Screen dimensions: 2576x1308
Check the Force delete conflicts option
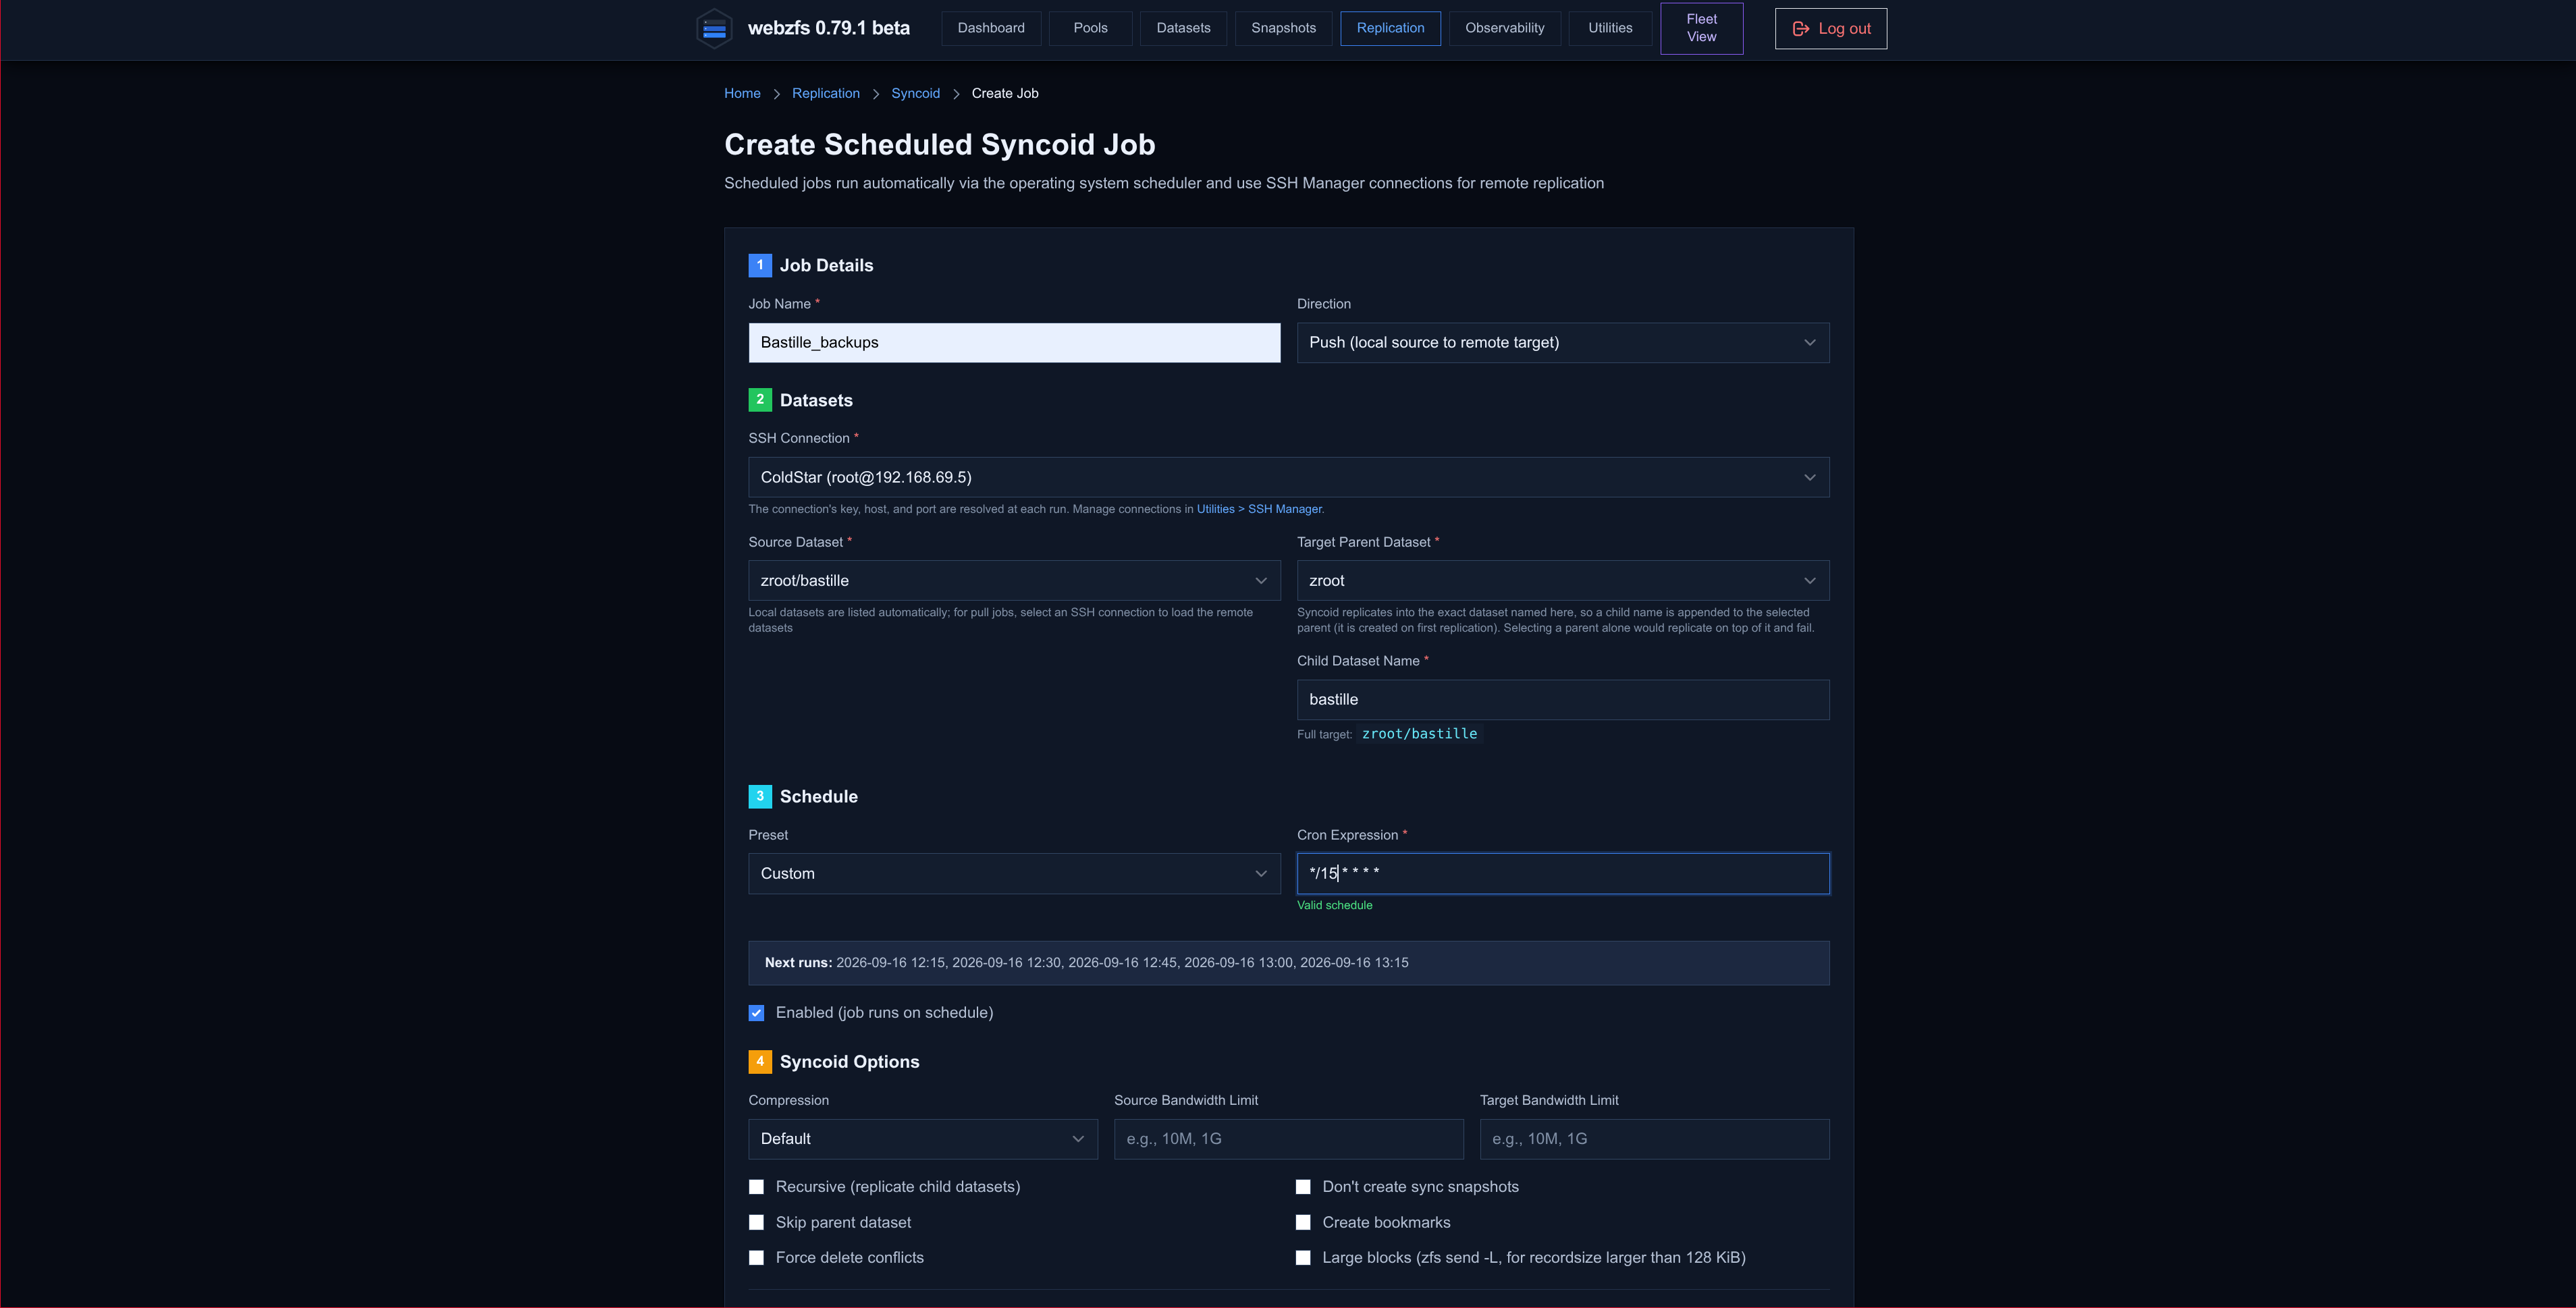[x=756, y=1258]
